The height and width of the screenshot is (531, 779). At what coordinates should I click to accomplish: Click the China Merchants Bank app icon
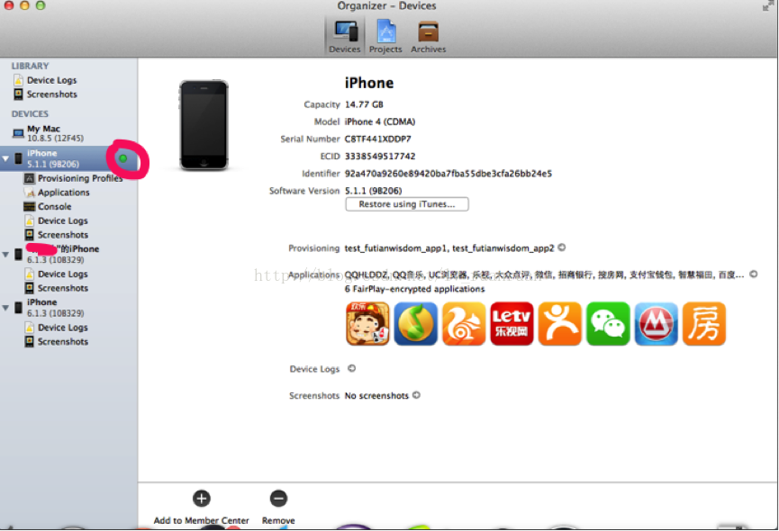click(657, 324)
